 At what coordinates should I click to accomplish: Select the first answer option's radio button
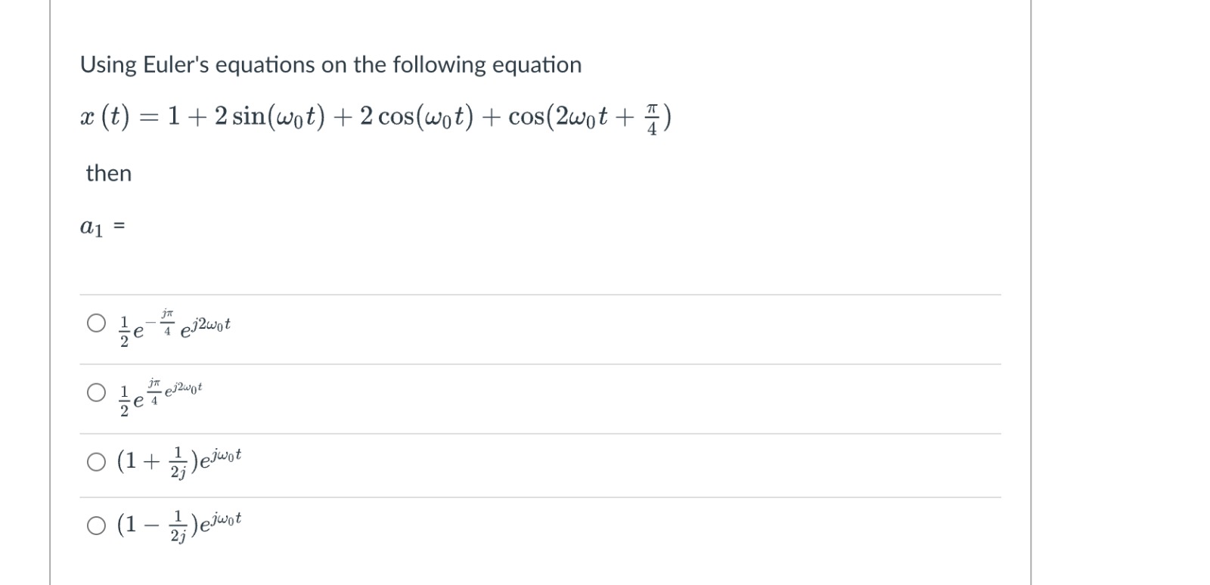pyautogui.click(x=96, y=323)
